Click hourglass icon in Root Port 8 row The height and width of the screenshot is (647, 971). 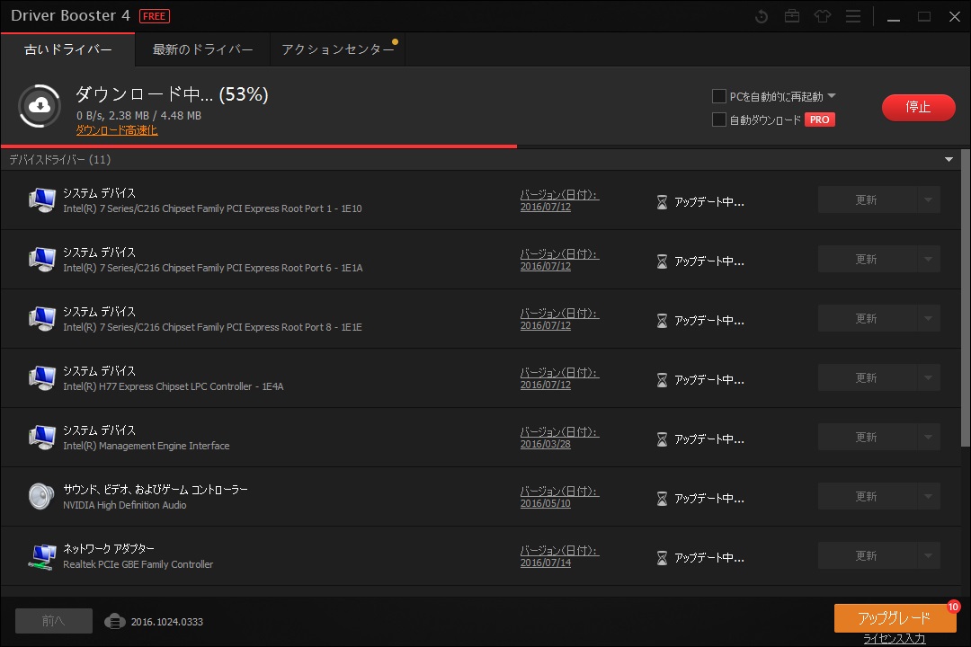(x=662, y=321)
